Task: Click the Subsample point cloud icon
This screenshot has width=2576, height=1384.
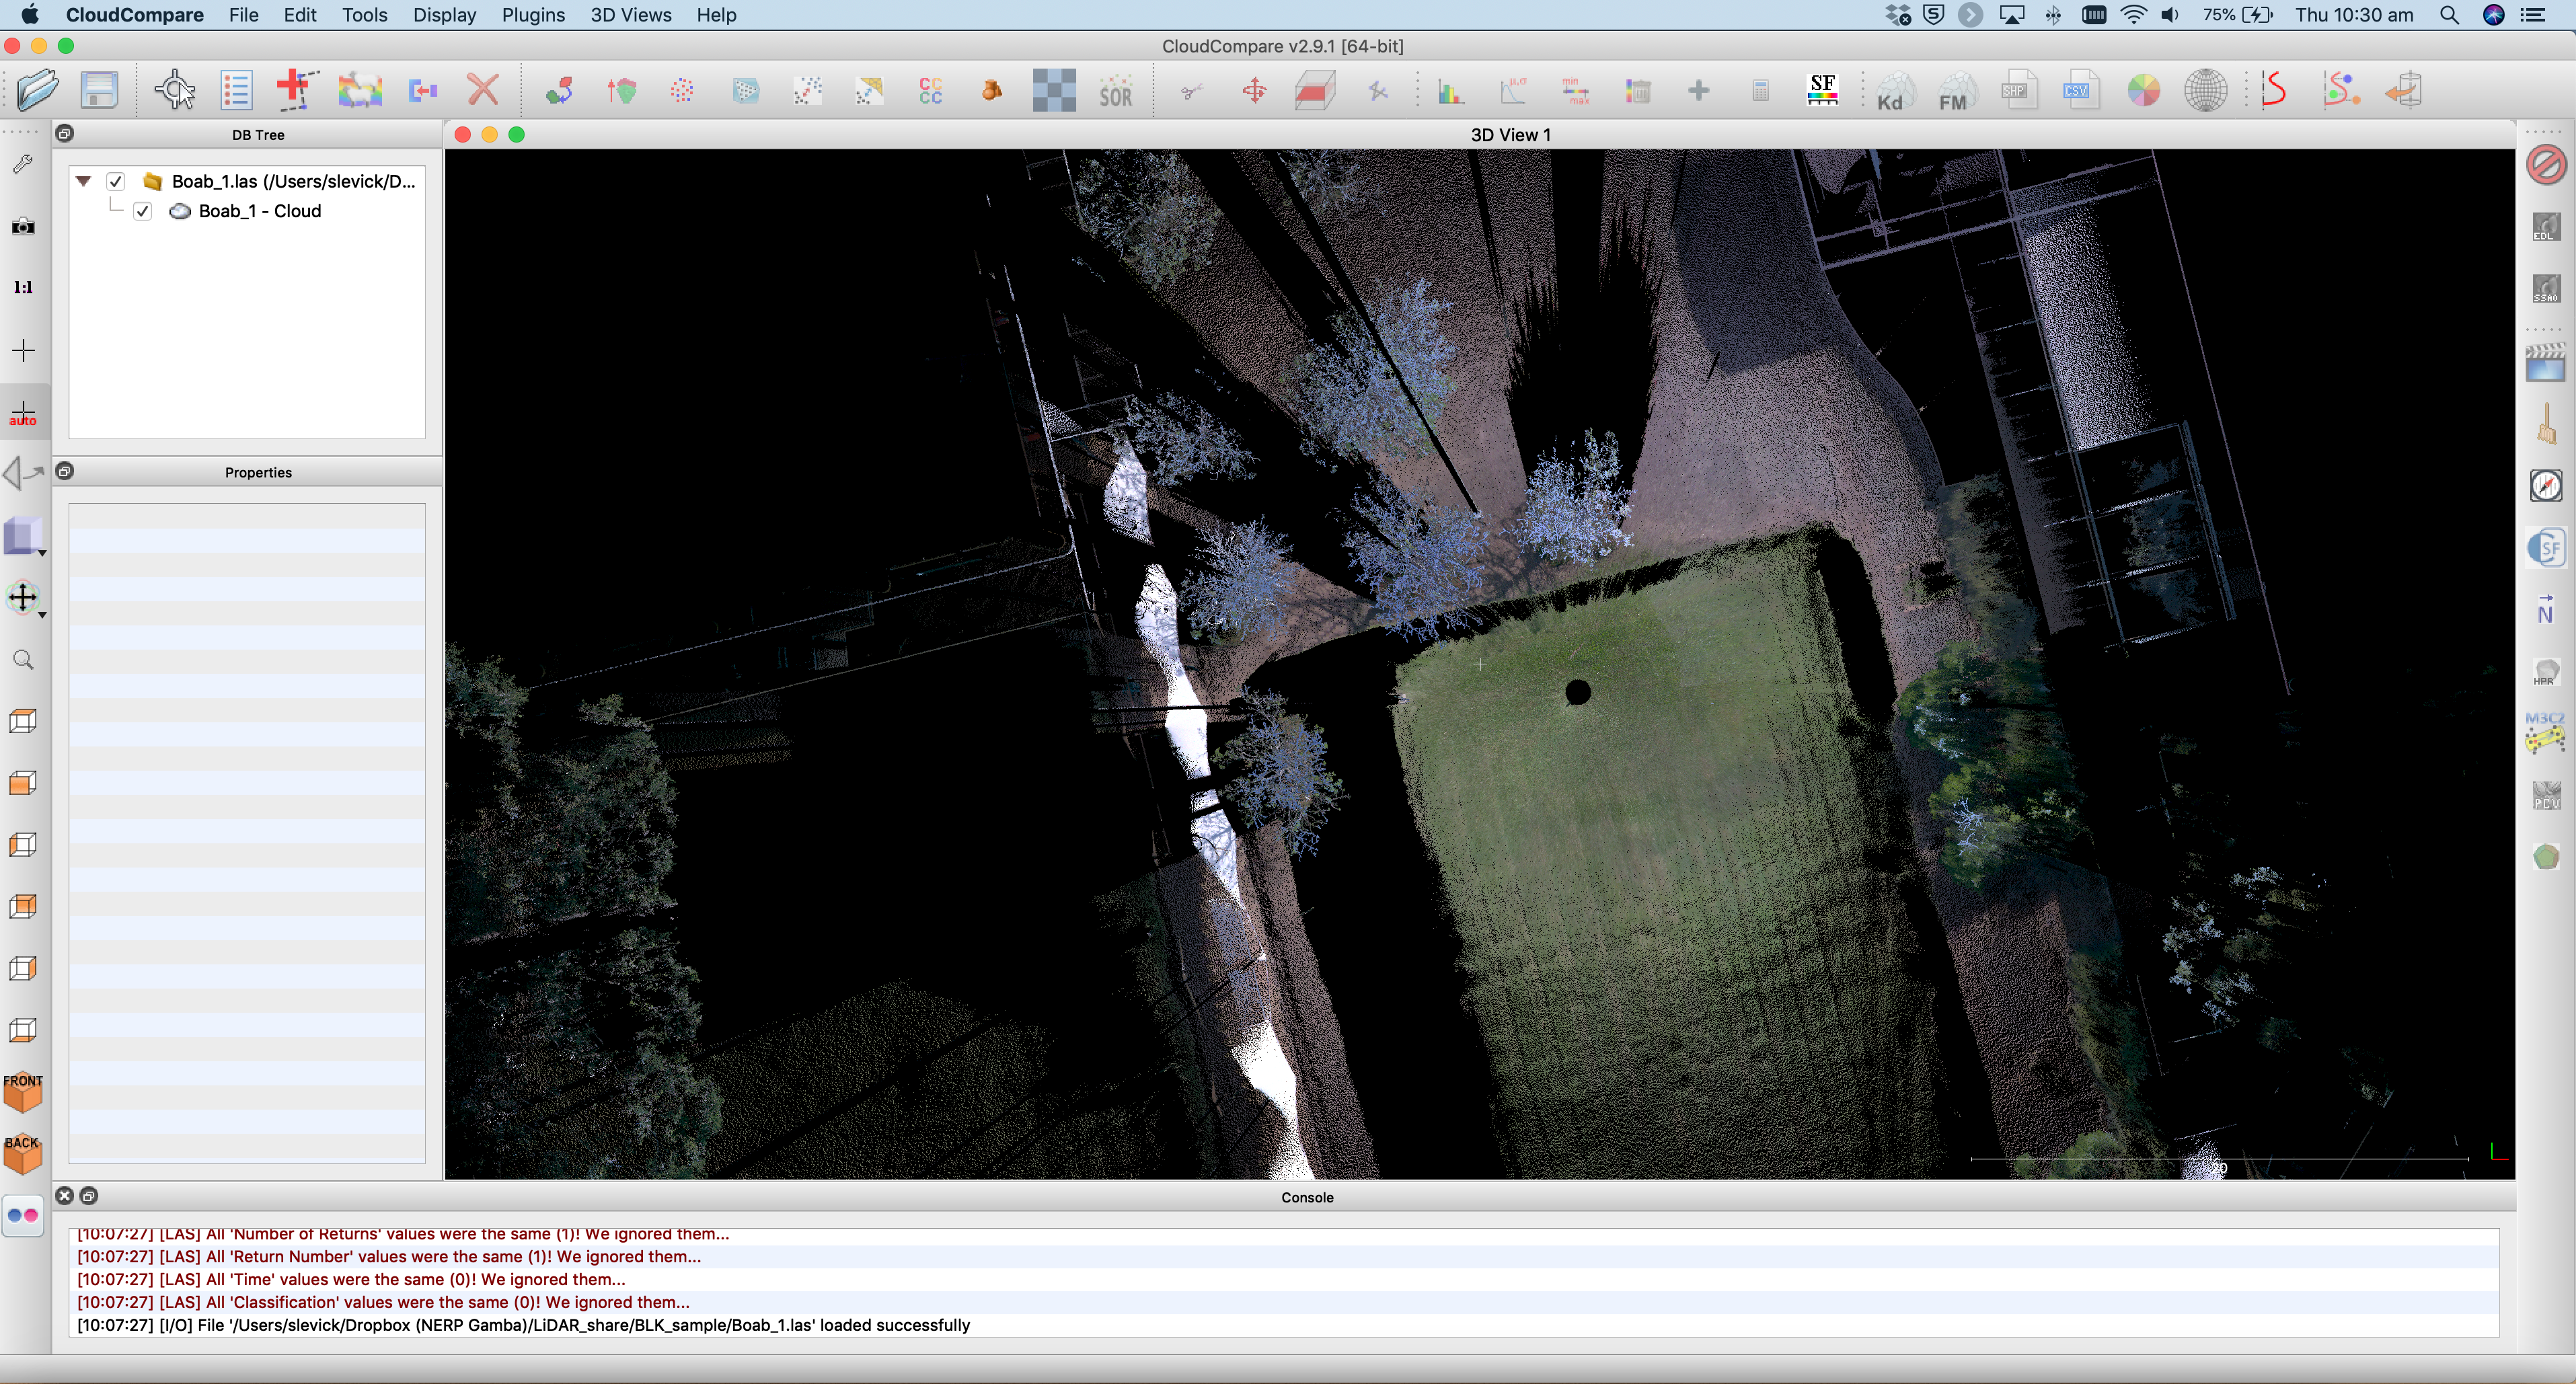Action: point(683,91)
